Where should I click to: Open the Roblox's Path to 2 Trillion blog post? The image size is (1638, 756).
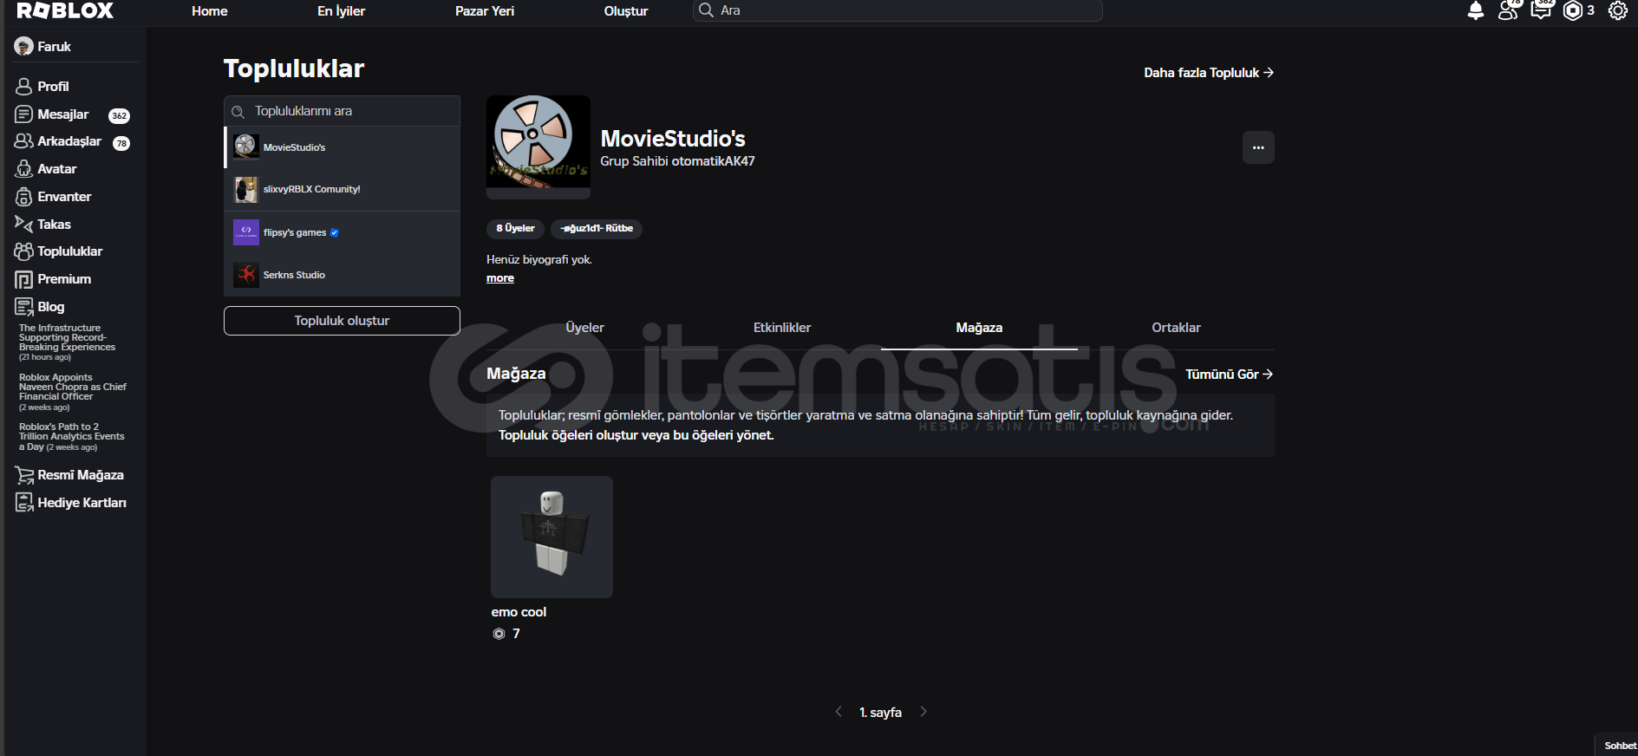(x=71, y=437)
